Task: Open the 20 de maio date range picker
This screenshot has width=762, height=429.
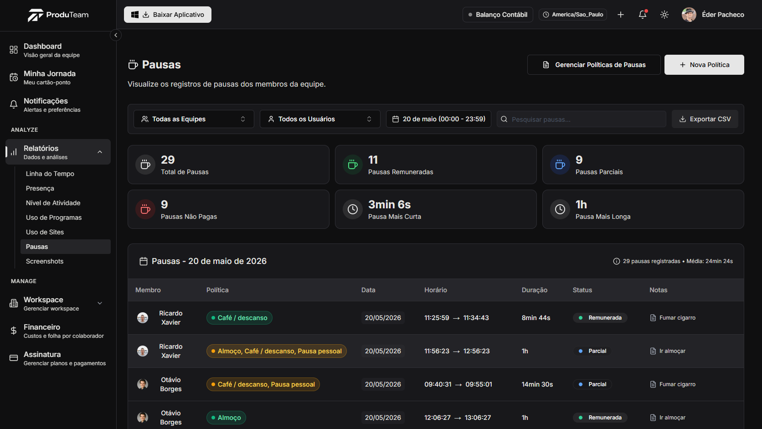Action: click(x=438, y=119)
